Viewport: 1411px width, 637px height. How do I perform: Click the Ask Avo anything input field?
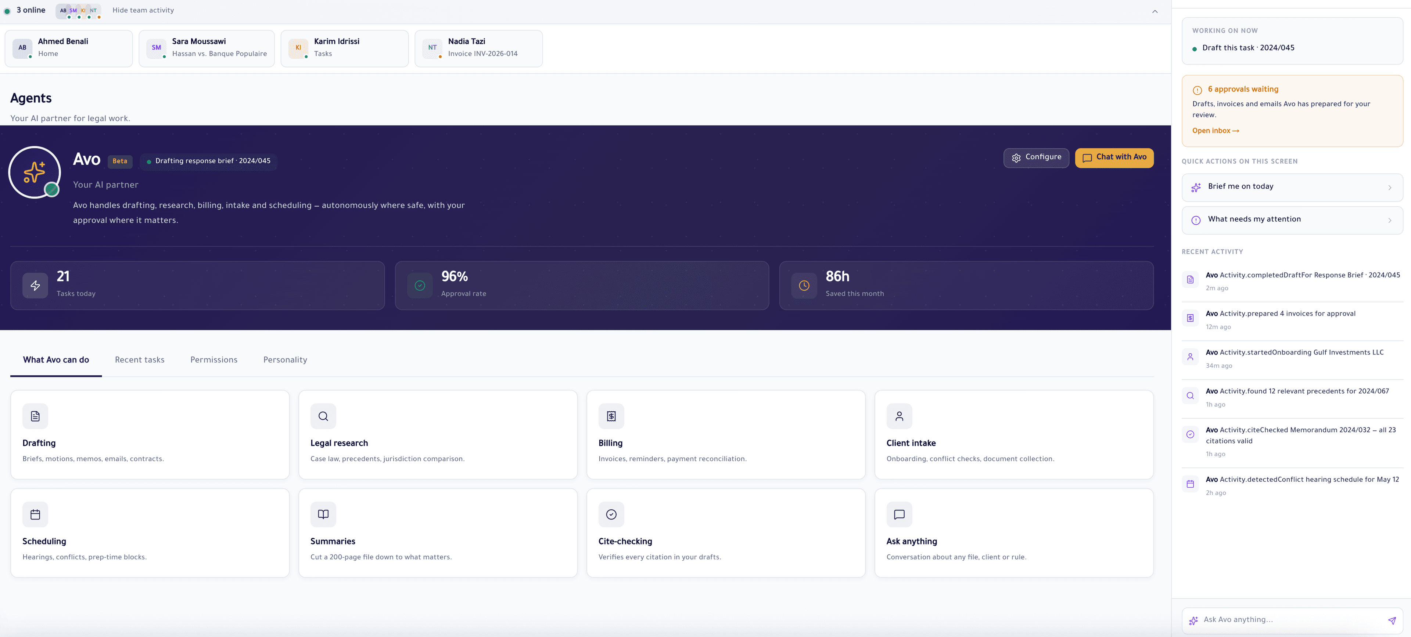1292,620
